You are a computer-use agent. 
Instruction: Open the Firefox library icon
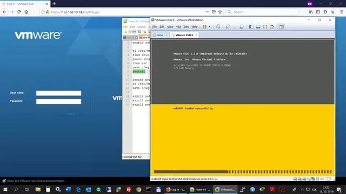tap(311, 12)
